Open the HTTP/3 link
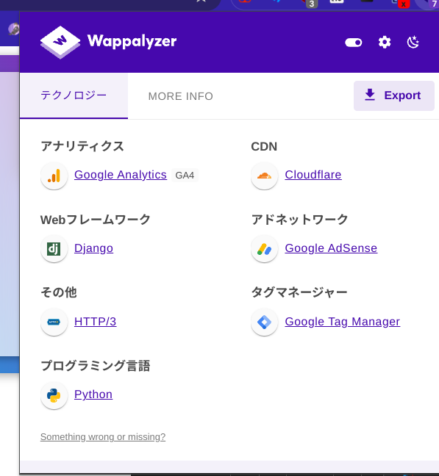The height and width of the screenshot is (476, 439). pyautogui.click(x=95, y=322)
